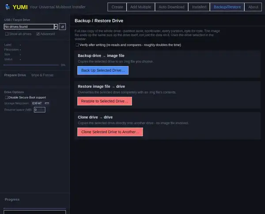Click the 'Restore image file → drive' title

pos(102,86)
